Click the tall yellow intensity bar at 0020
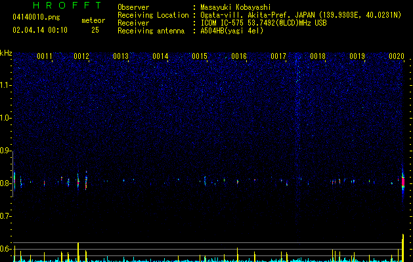The height and width of the screenshot is (262, 413). tap(402, 248)
